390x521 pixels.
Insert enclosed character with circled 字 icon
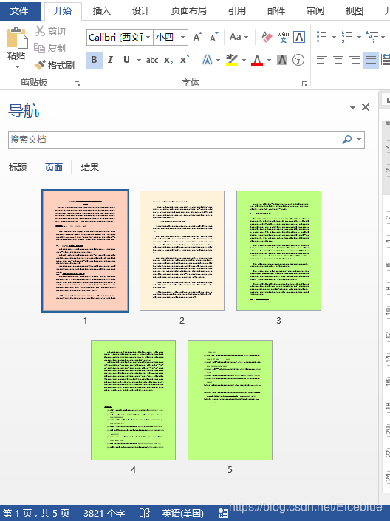298,60
